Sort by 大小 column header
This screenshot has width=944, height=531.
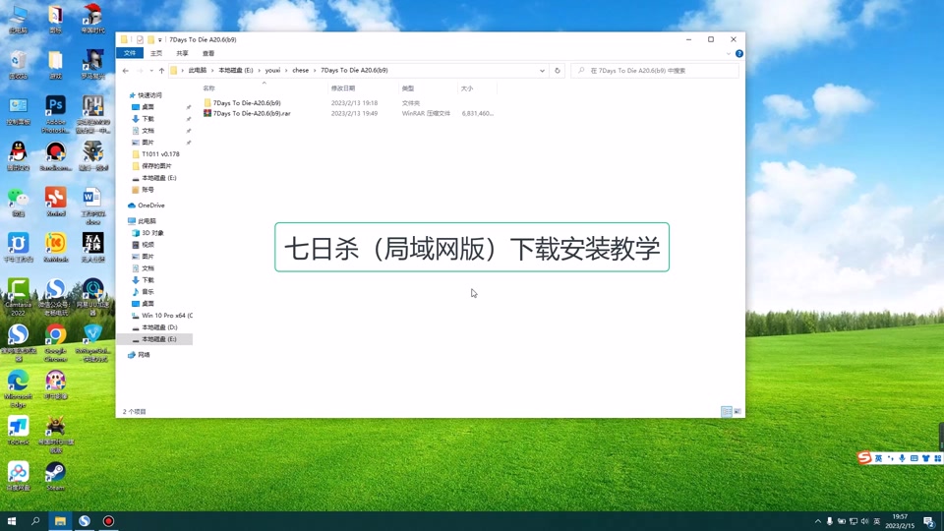point(466,88)
